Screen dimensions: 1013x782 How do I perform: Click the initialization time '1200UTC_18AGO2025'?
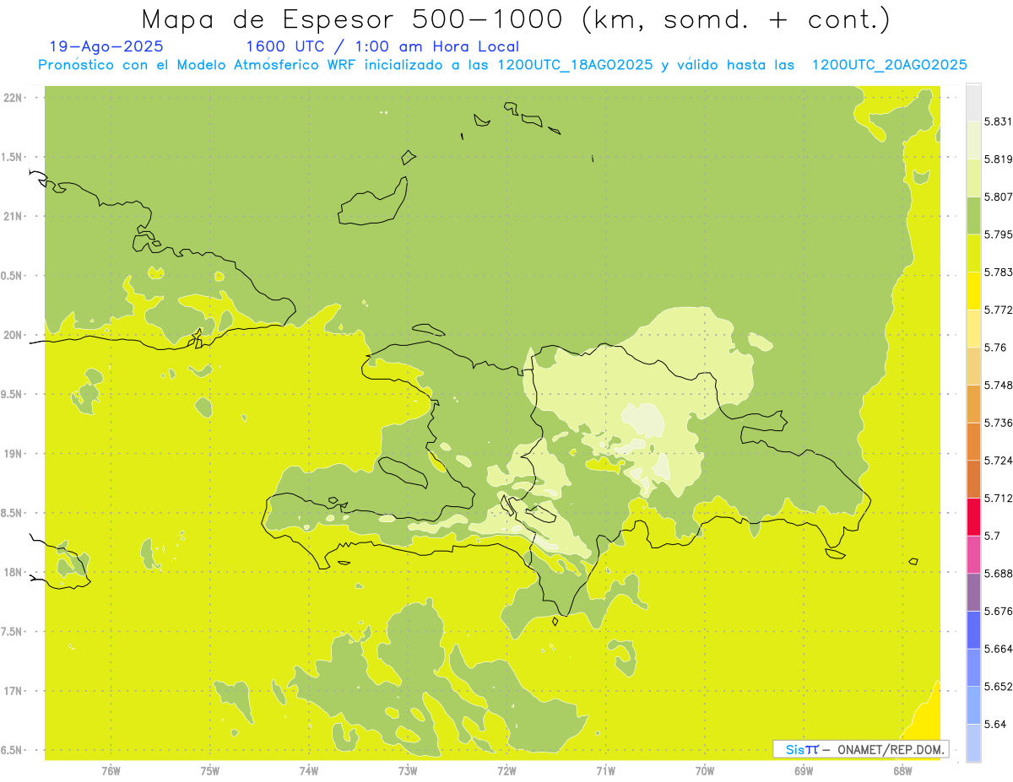click(575, 65)
